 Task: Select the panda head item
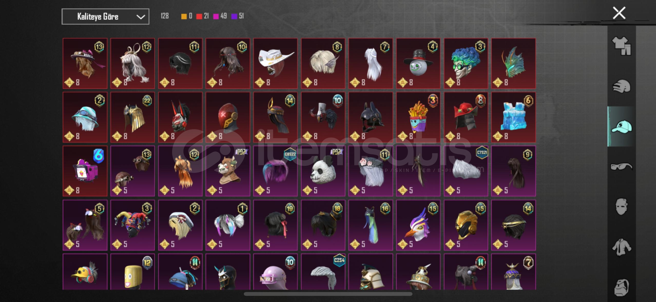tap(323, 171)
